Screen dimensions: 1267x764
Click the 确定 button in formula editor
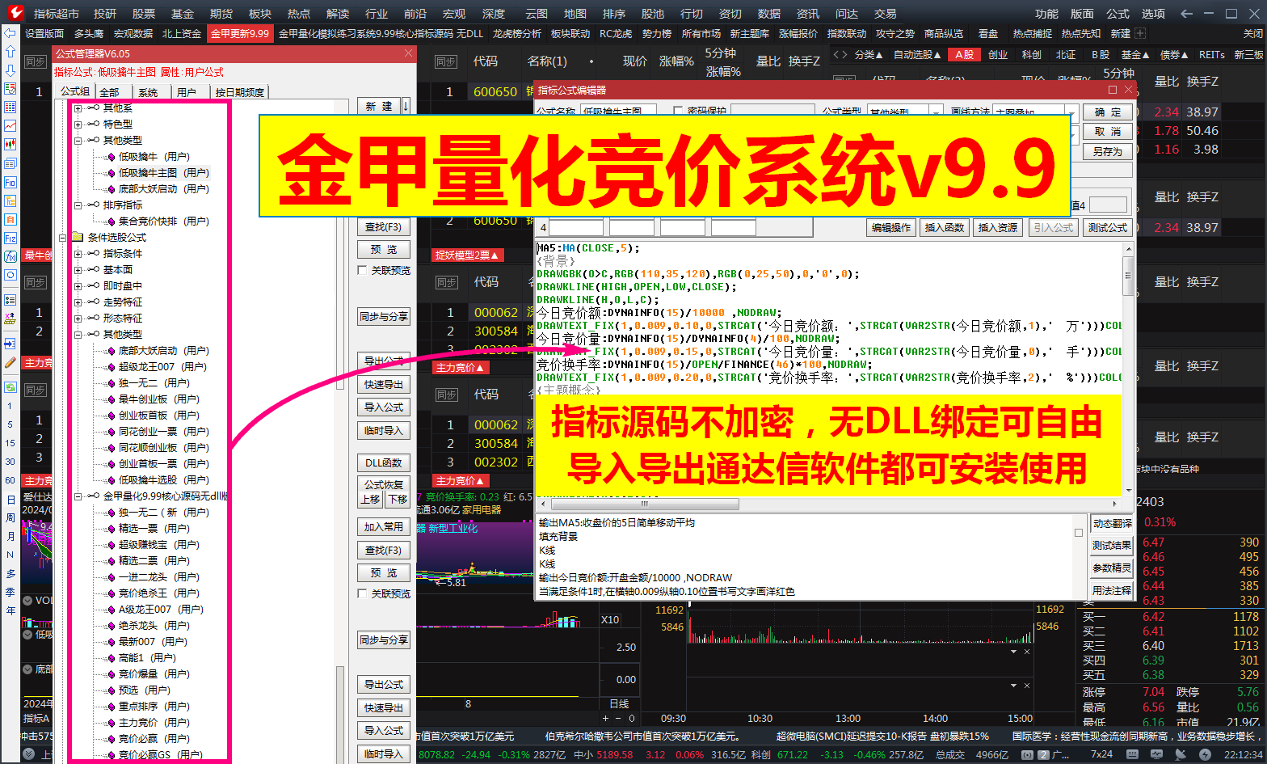pyautogui.click(x=1107, y=112)
